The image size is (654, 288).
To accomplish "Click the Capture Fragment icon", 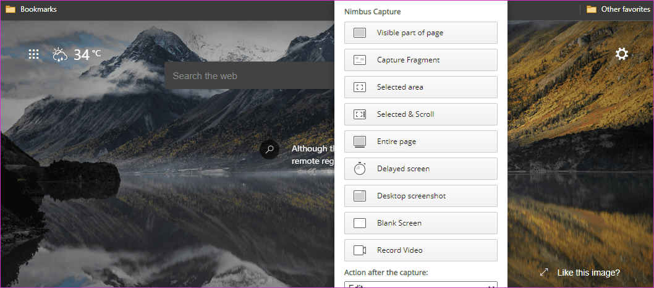I will point(360,60).
